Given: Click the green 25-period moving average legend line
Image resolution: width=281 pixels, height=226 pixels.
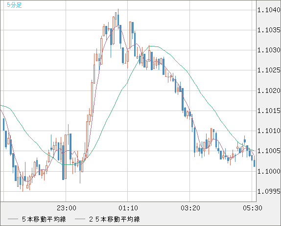Looking at the screenshot, I should 80,219.
